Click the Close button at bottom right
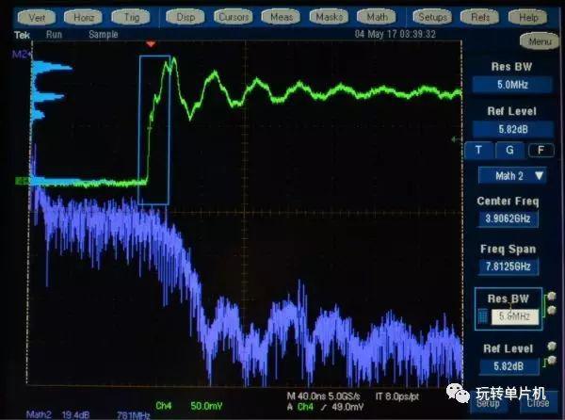The height and width of the screenshot is (420, 565). coord(539,403)
